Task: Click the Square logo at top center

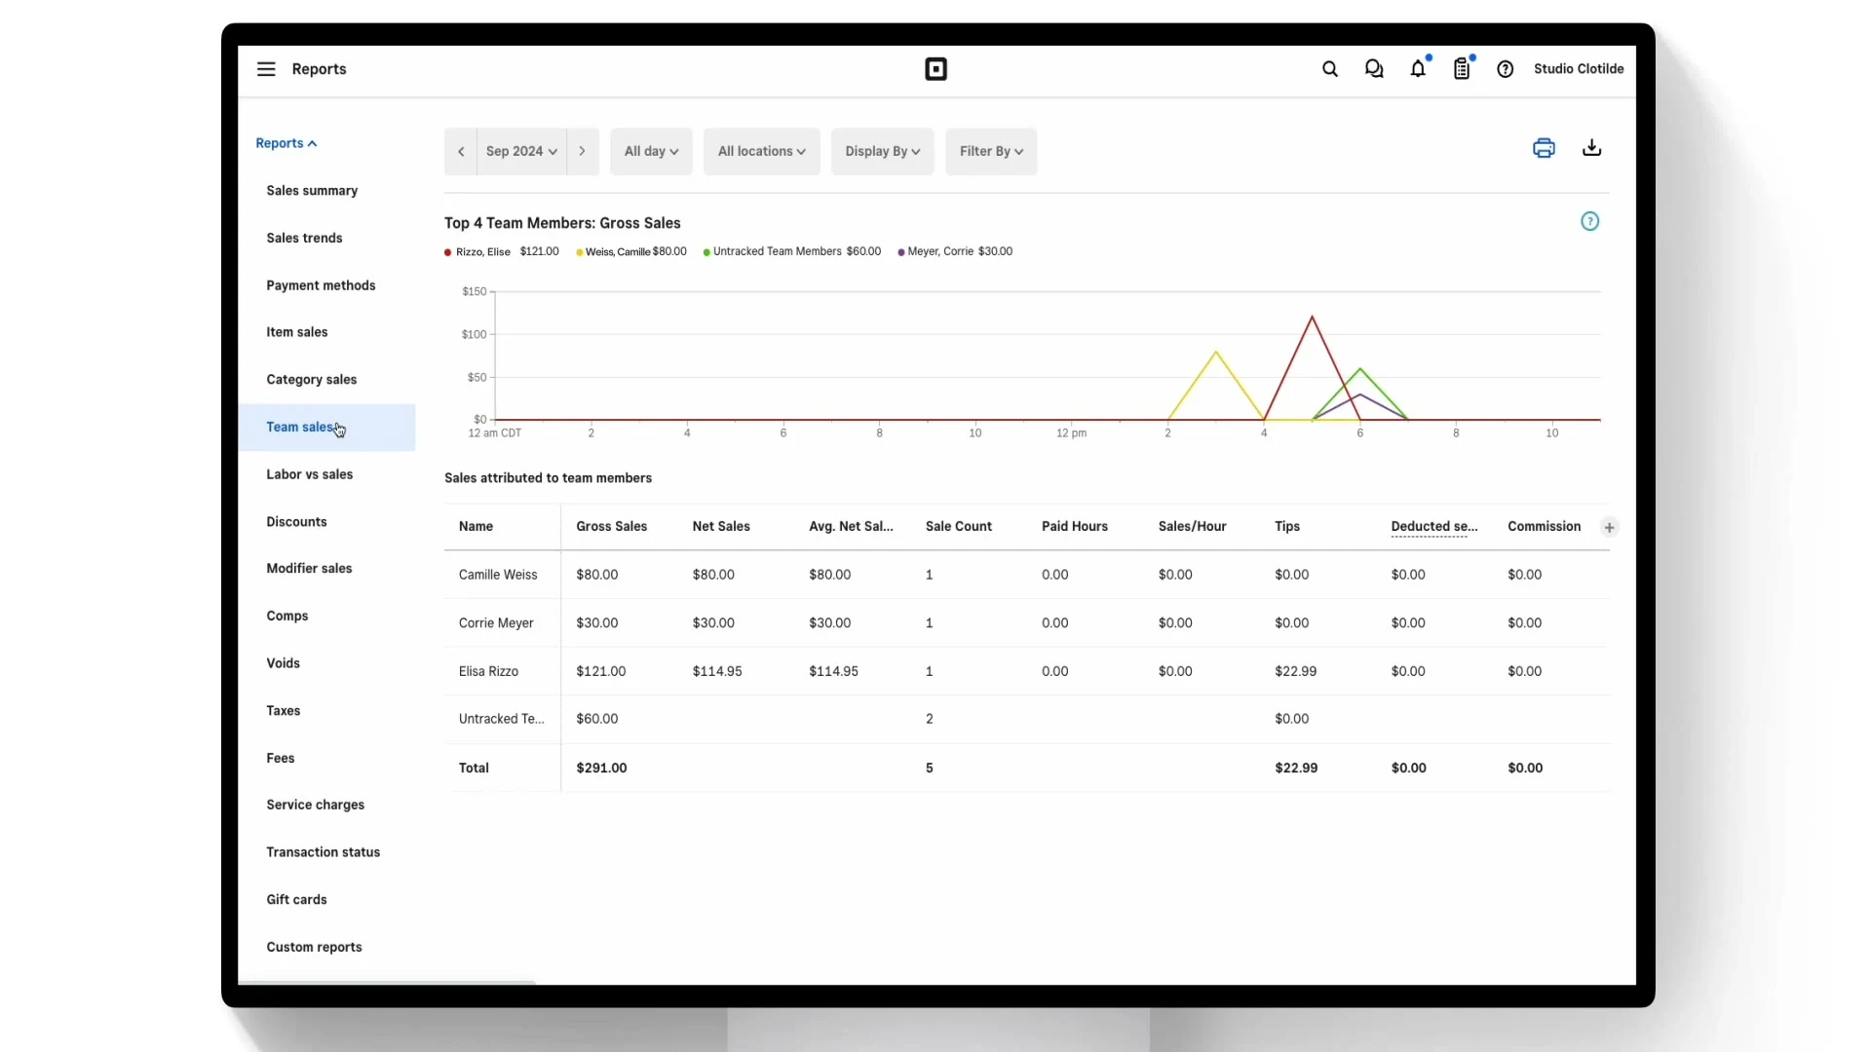Action: point(935,69)
